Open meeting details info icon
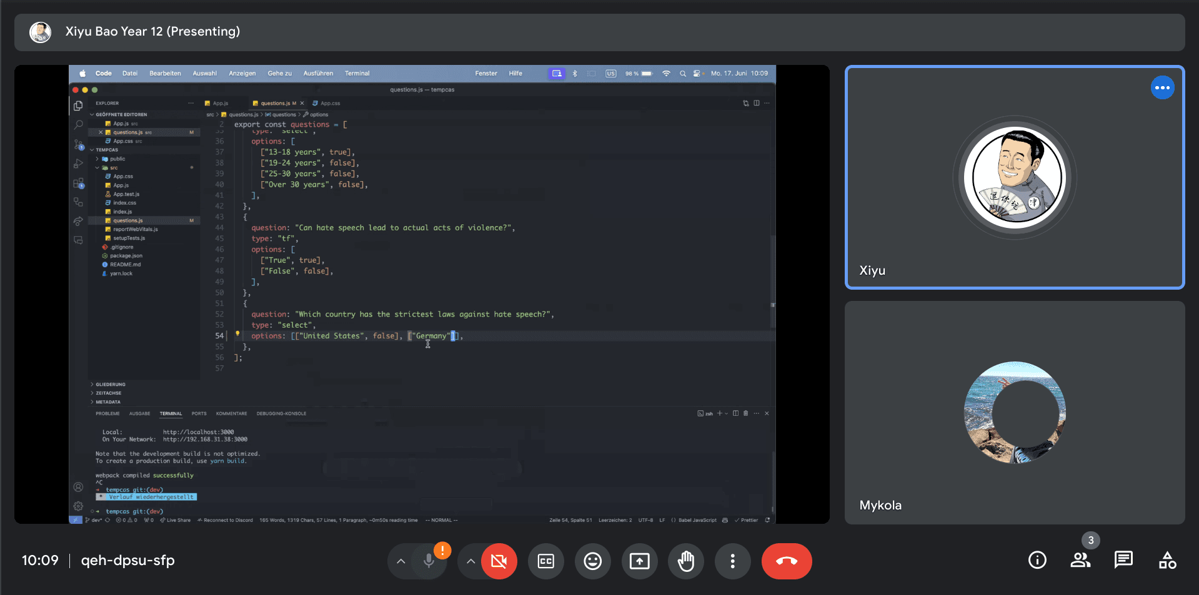Screen dimensions: 1199x595 pos(1037,560)
